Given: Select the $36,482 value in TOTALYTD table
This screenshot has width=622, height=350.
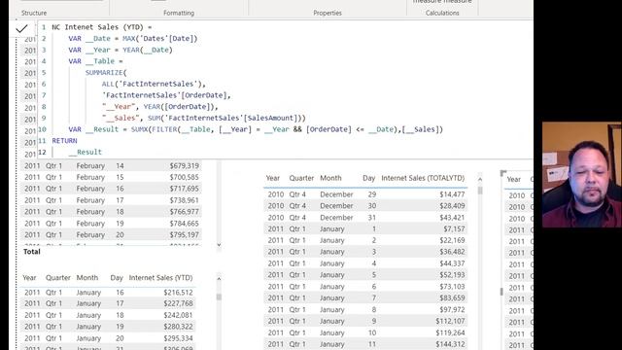Looking at the screenshot, I should (452, 252).
